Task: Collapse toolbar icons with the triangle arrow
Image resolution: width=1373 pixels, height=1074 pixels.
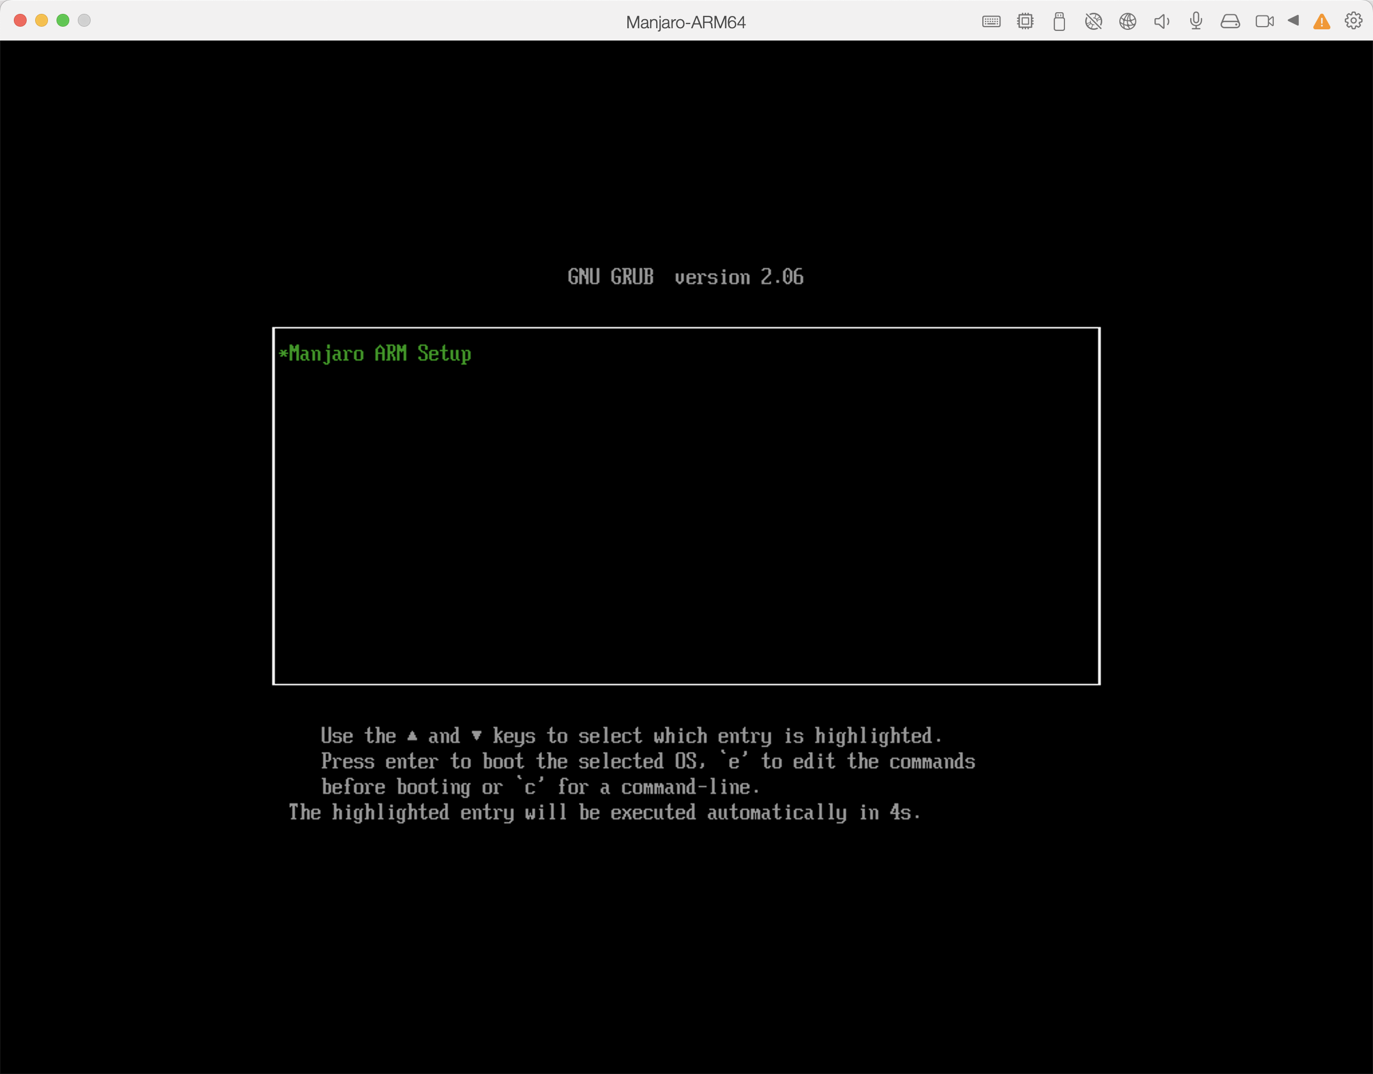Action: (1293, 20)
